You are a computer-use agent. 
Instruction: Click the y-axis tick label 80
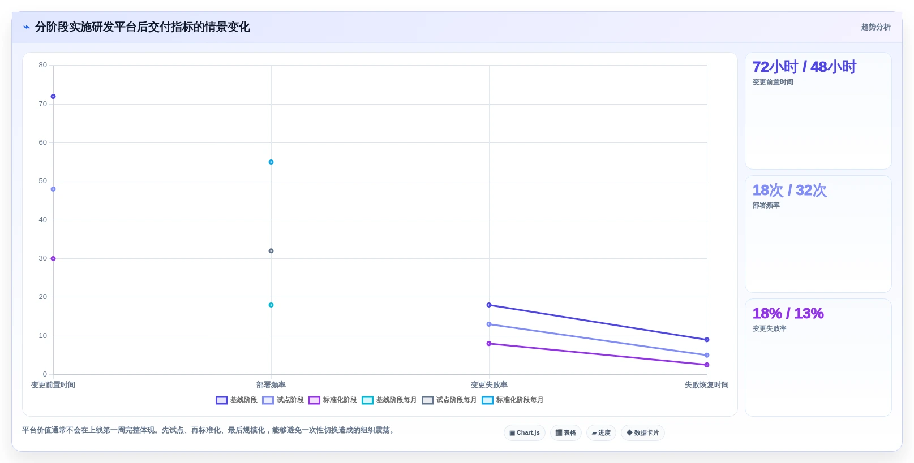[x=43, y=65]
